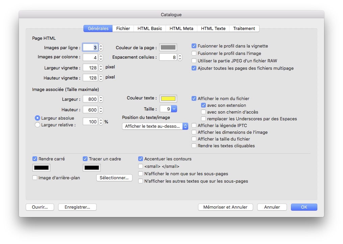The width and height of the screenshot is (343, 244).
Task: Click the Espacement cellules stepper arrows
Action: click(x=180, y=58)
